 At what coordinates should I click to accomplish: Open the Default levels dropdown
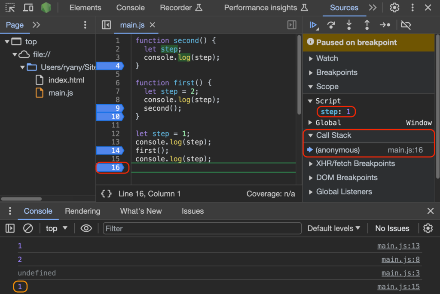coord(334,228)
